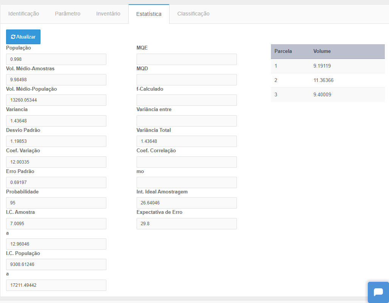The width and height of the screenshot is (389, 303).
Task: Select the Classificação tab
Action: point(193,14)
